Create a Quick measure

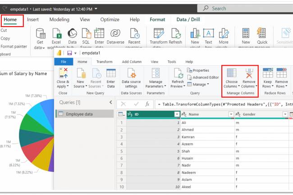pyautogui.click(x=262, y=39)
